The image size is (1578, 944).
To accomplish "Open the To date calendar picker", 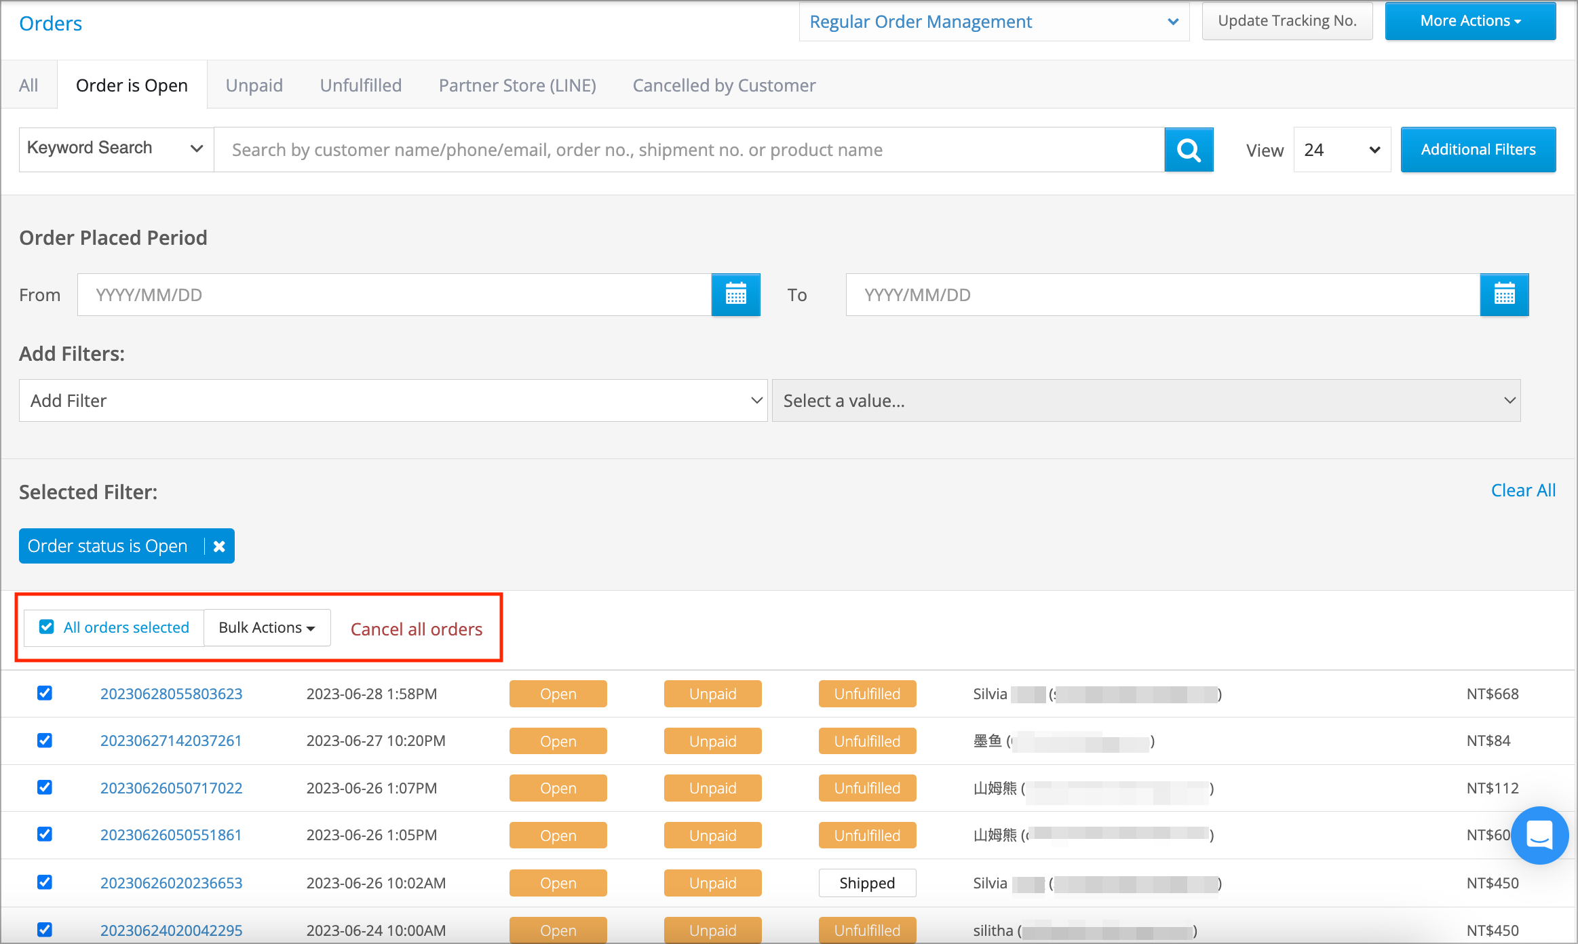I will (x=1504, y=294).
